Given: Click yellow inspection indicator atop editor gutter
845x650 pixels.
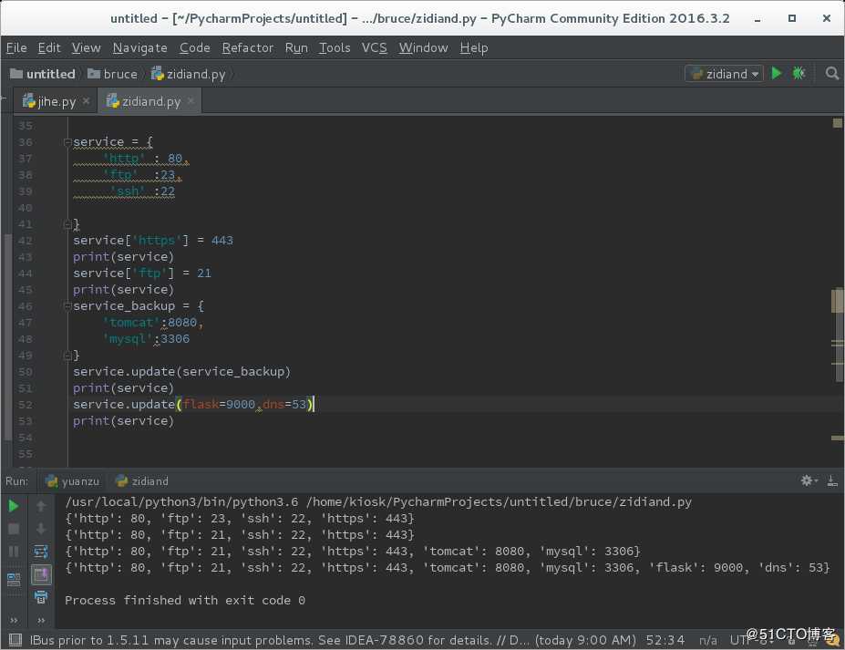Looking at the screenshot, I should (838, 123).
